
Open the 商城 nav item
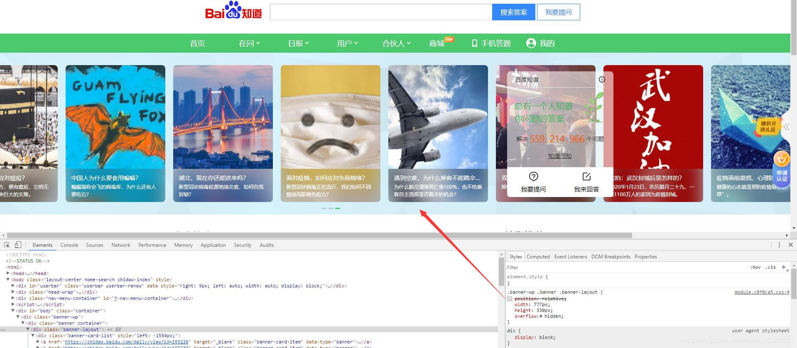click(x=437, y=43)
